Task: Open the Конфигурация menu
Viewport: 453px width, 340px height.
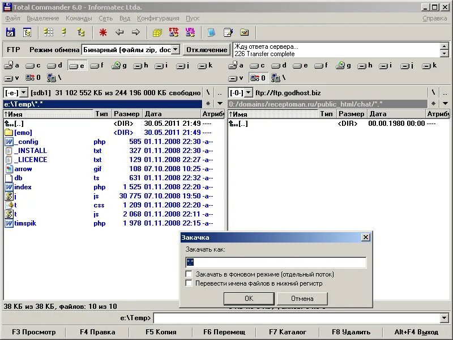Action: 158,18
